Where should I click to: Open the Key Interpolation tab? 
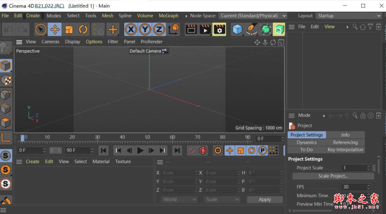click(x=345, y=149)
